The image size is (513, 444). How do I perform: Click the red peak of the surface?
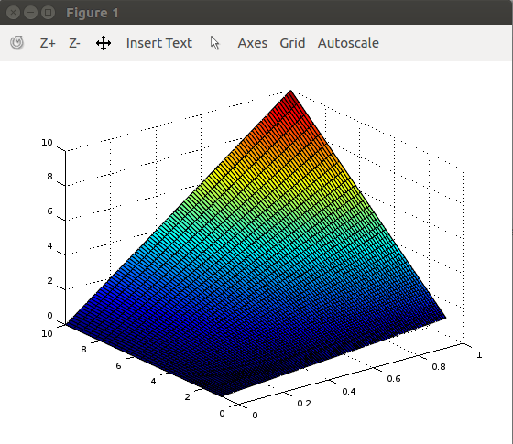pos(291,104)
